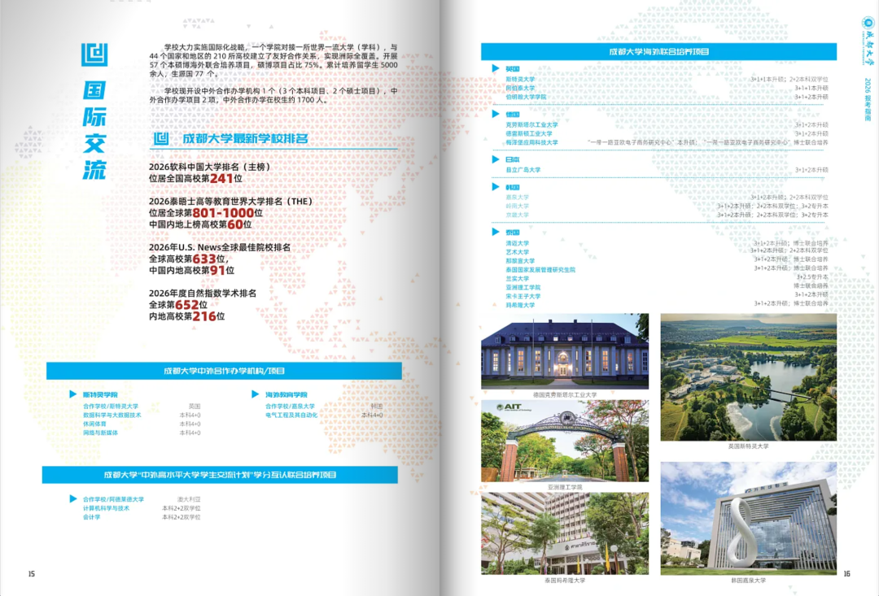Click the red ranking number 216

[204, 316]
